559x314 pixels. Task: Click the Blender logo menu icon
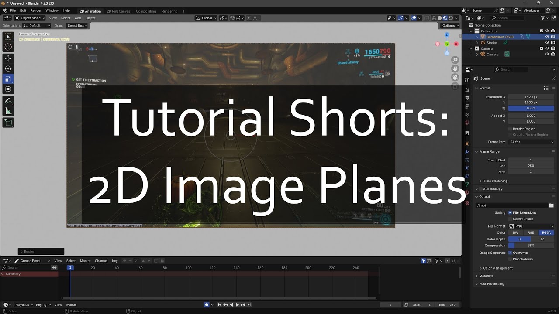(4, 10)
